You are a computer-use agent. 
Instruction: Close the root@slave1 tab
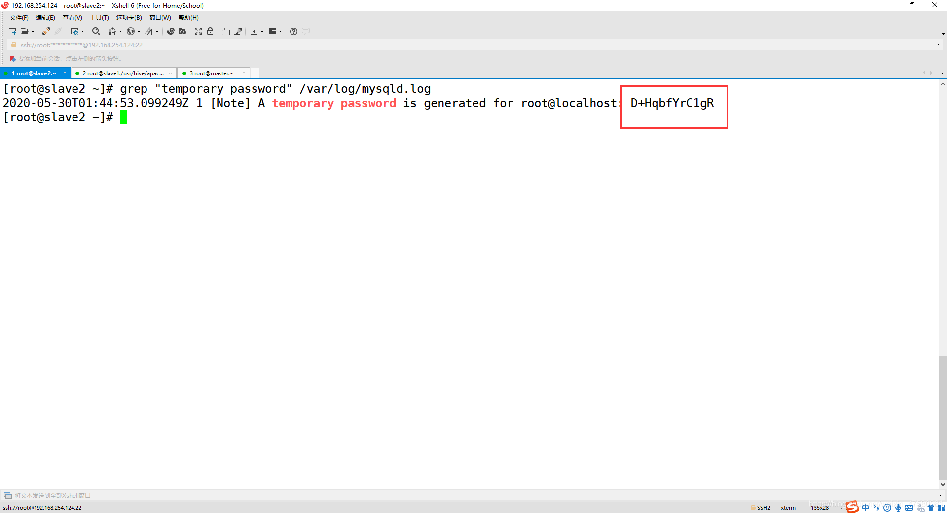pyautogui.click(x=170, y=73)
